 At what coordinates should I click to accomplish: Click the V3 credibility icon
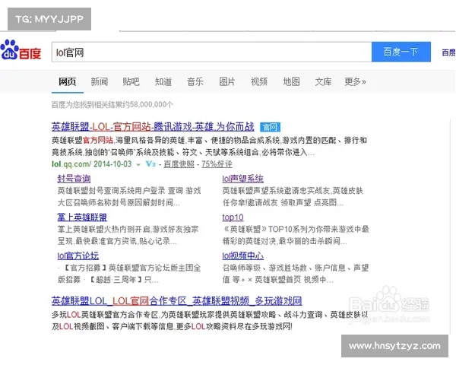pyautogui.click(x=150, y=164)
